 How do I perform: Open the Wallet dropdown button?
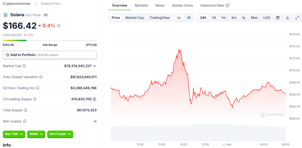coord(36,134)
